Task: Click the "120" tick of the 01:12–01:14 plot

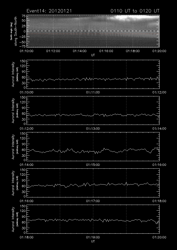Action: pos(23,102)
